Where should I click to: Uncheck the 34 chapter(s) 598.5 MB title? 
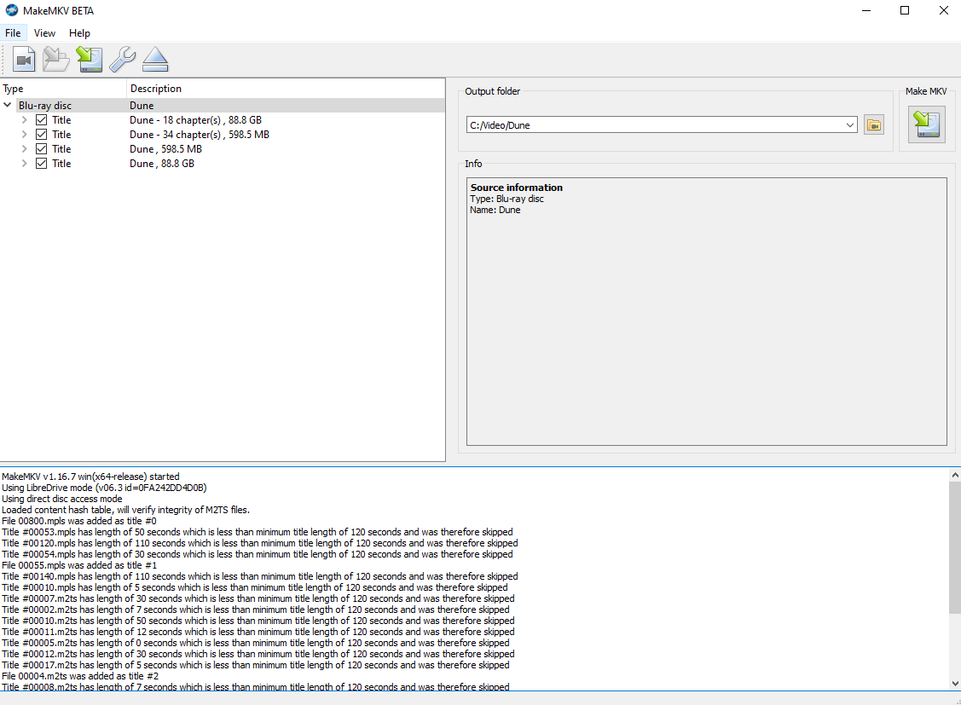pos(41,135)
